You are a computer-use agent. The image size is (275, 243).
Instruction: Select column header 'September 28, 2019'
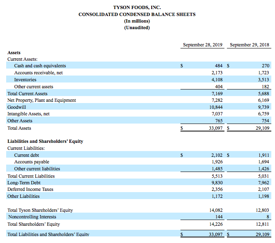[203, 45]
